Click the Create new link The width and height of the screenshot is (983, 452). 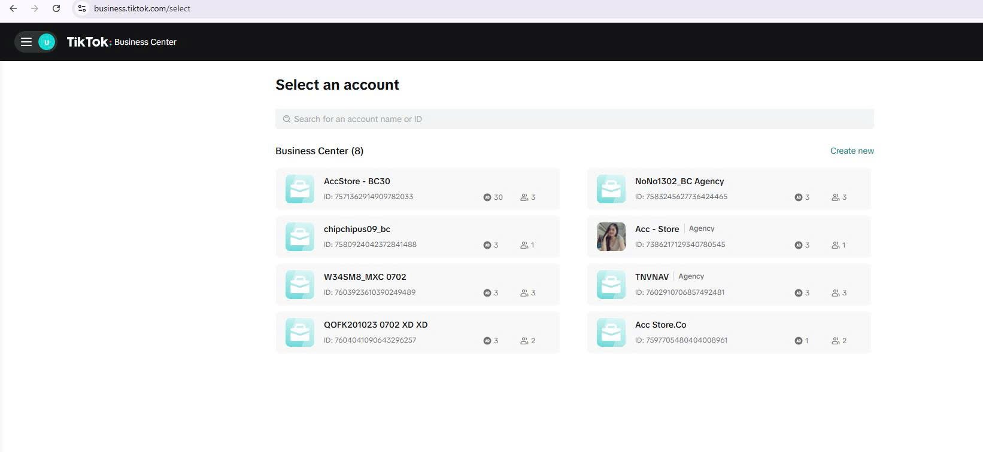tap(852, 151)
